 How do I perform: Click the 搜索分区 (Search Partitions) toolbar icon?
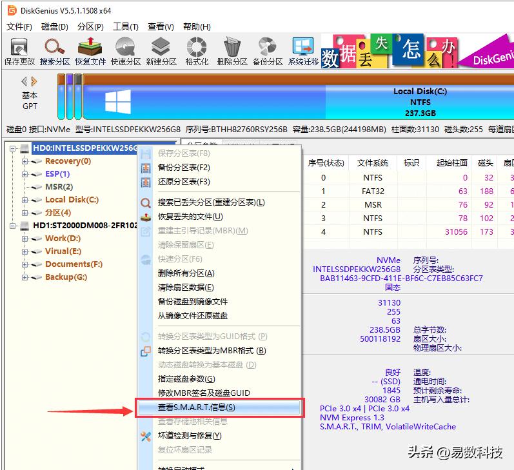point(55,52)
